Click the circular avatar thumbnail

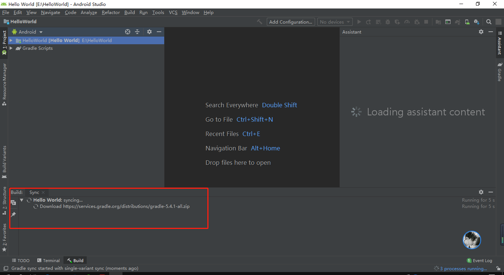(x=472, y=240)
